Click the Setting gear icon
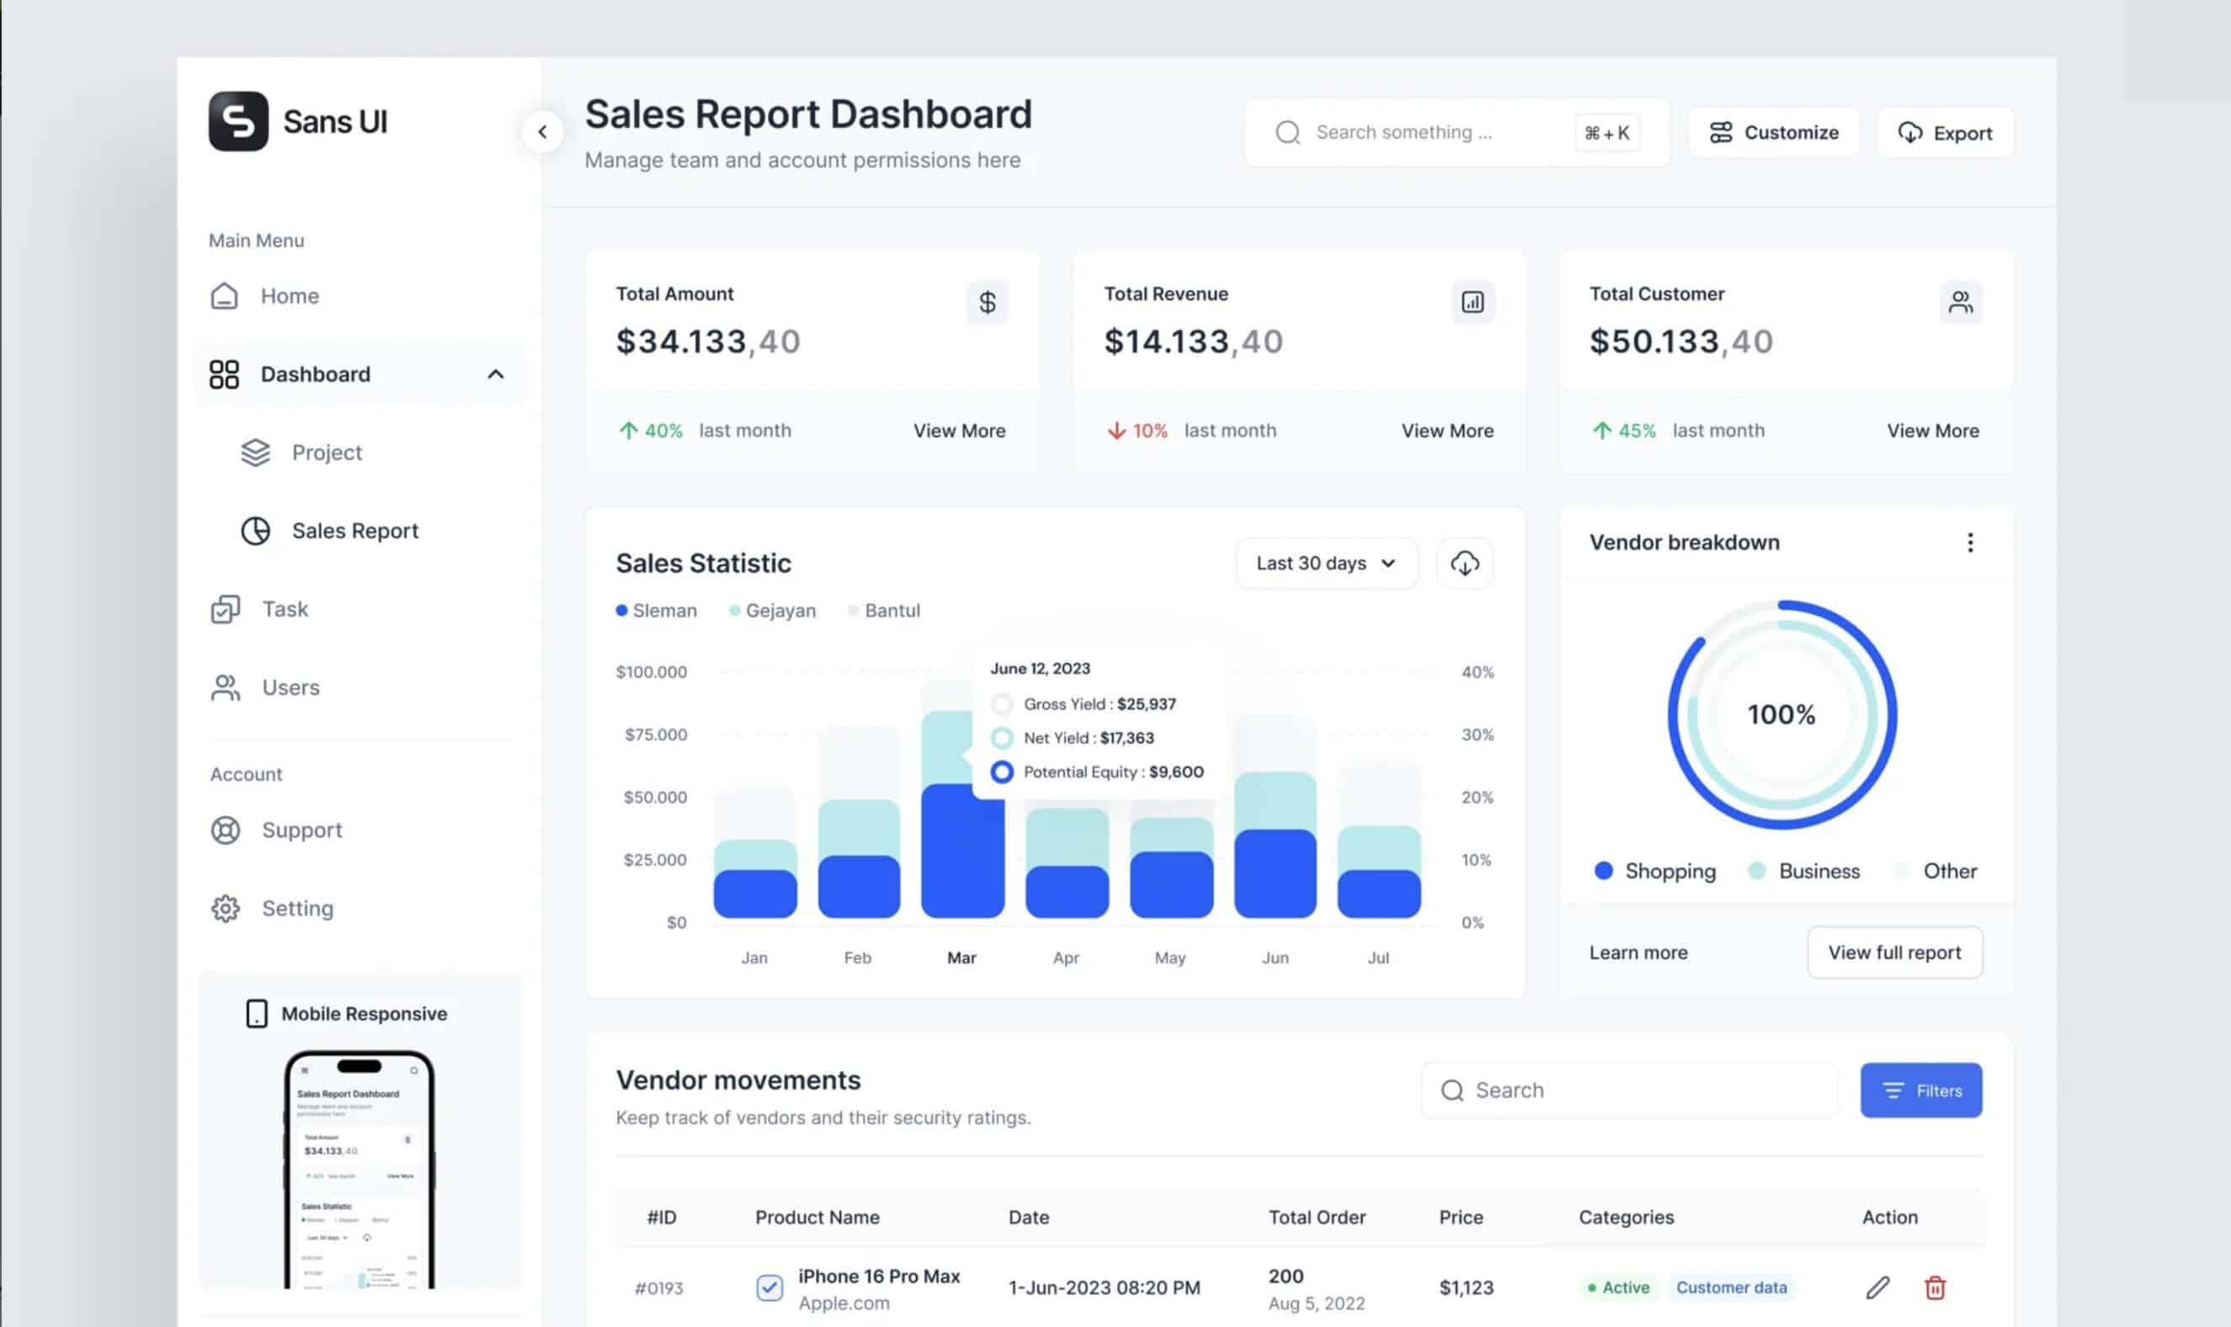This screenshot has height=1327, width=2231. pos(226,909)
